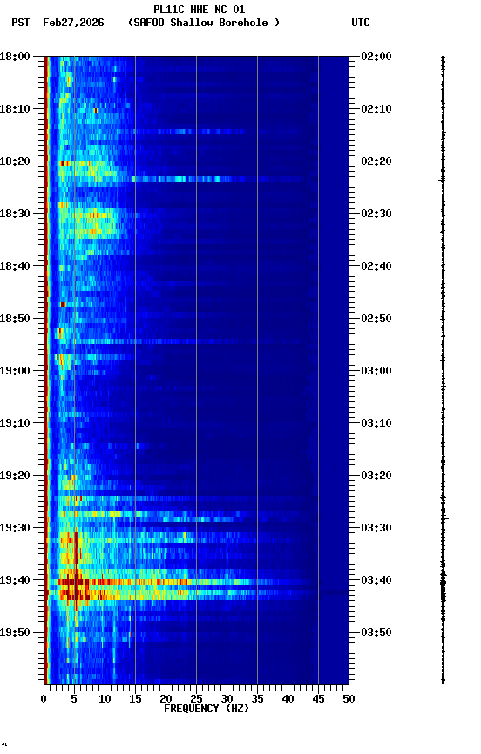Click the 'UTC' timezone label
The image size is (481, 754).
(361, 23)
